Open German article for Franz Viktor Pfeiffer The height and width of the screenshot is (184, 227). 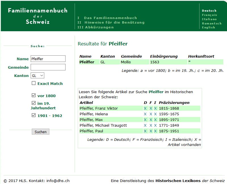coord(145,108)
